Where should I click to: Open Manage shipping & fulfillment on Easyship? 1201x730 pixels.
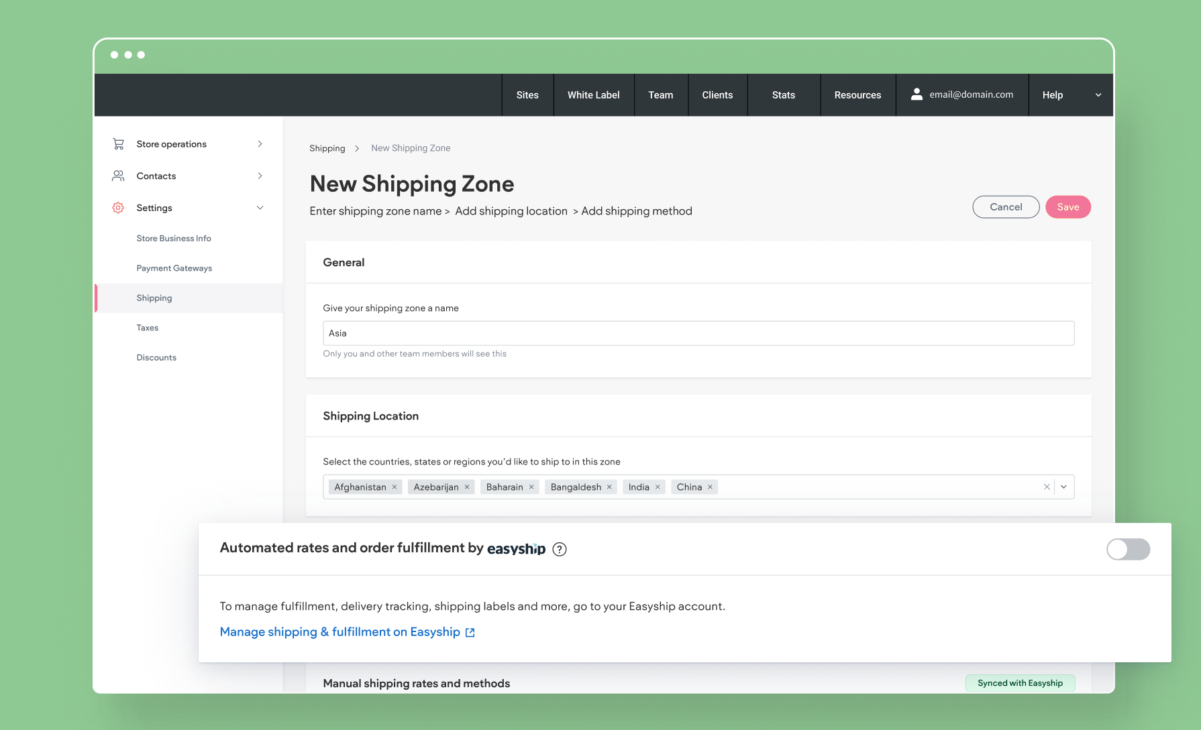[x=340, y=631]
